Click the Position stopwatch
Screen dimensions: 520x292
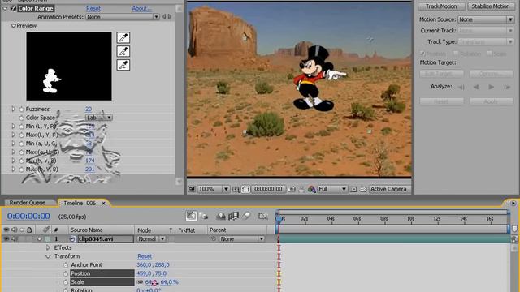tap(65, 273)
